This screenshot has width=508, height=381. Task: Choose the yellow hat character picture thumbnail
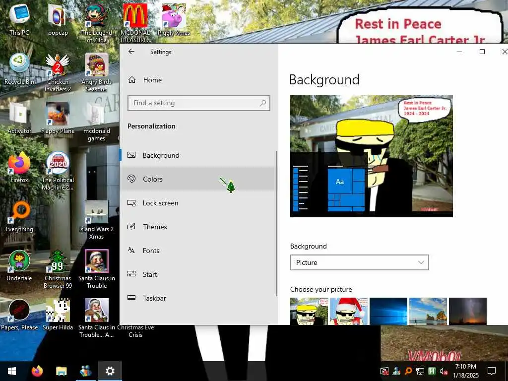(x=309, y=311)
